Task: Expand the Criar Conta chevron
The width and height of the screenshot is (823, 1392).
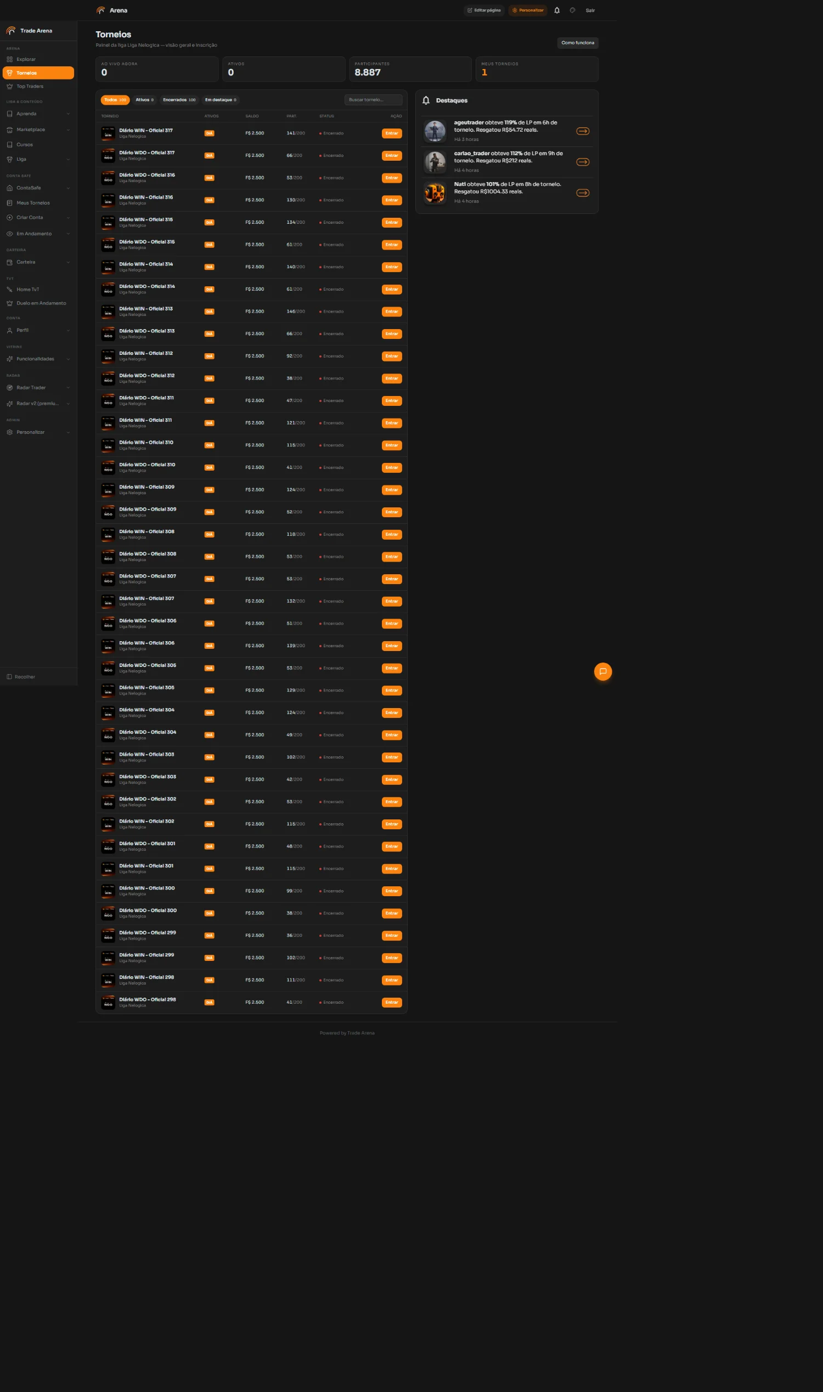Action: coord(68,217)
